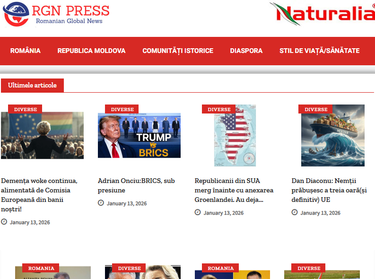Select the Ultimele articole tab
The image size is (375, 279).
click(32, 86)
